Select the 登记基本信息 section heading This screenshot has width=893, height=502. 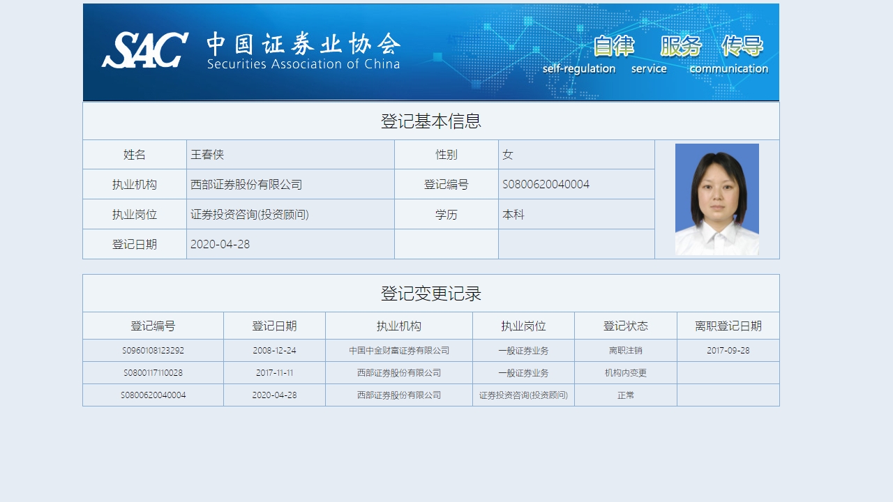[x=430, y=121]
